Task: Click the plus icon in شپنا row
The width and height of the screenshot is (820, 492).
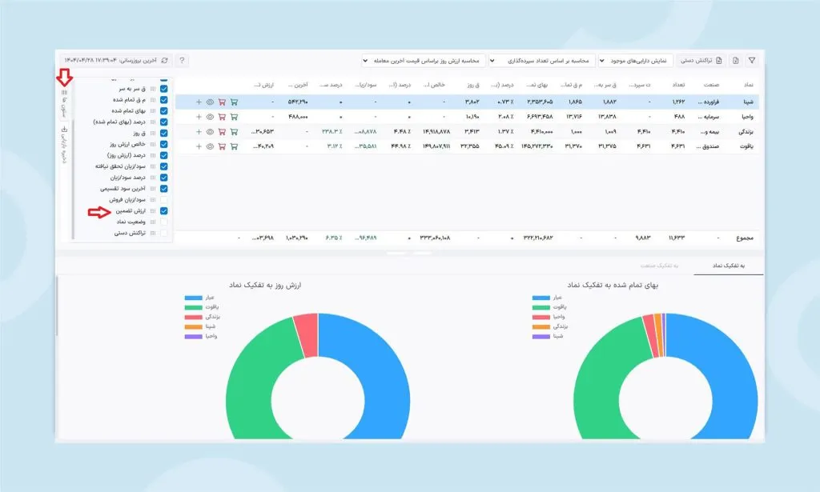Action: tap(199, 102)
